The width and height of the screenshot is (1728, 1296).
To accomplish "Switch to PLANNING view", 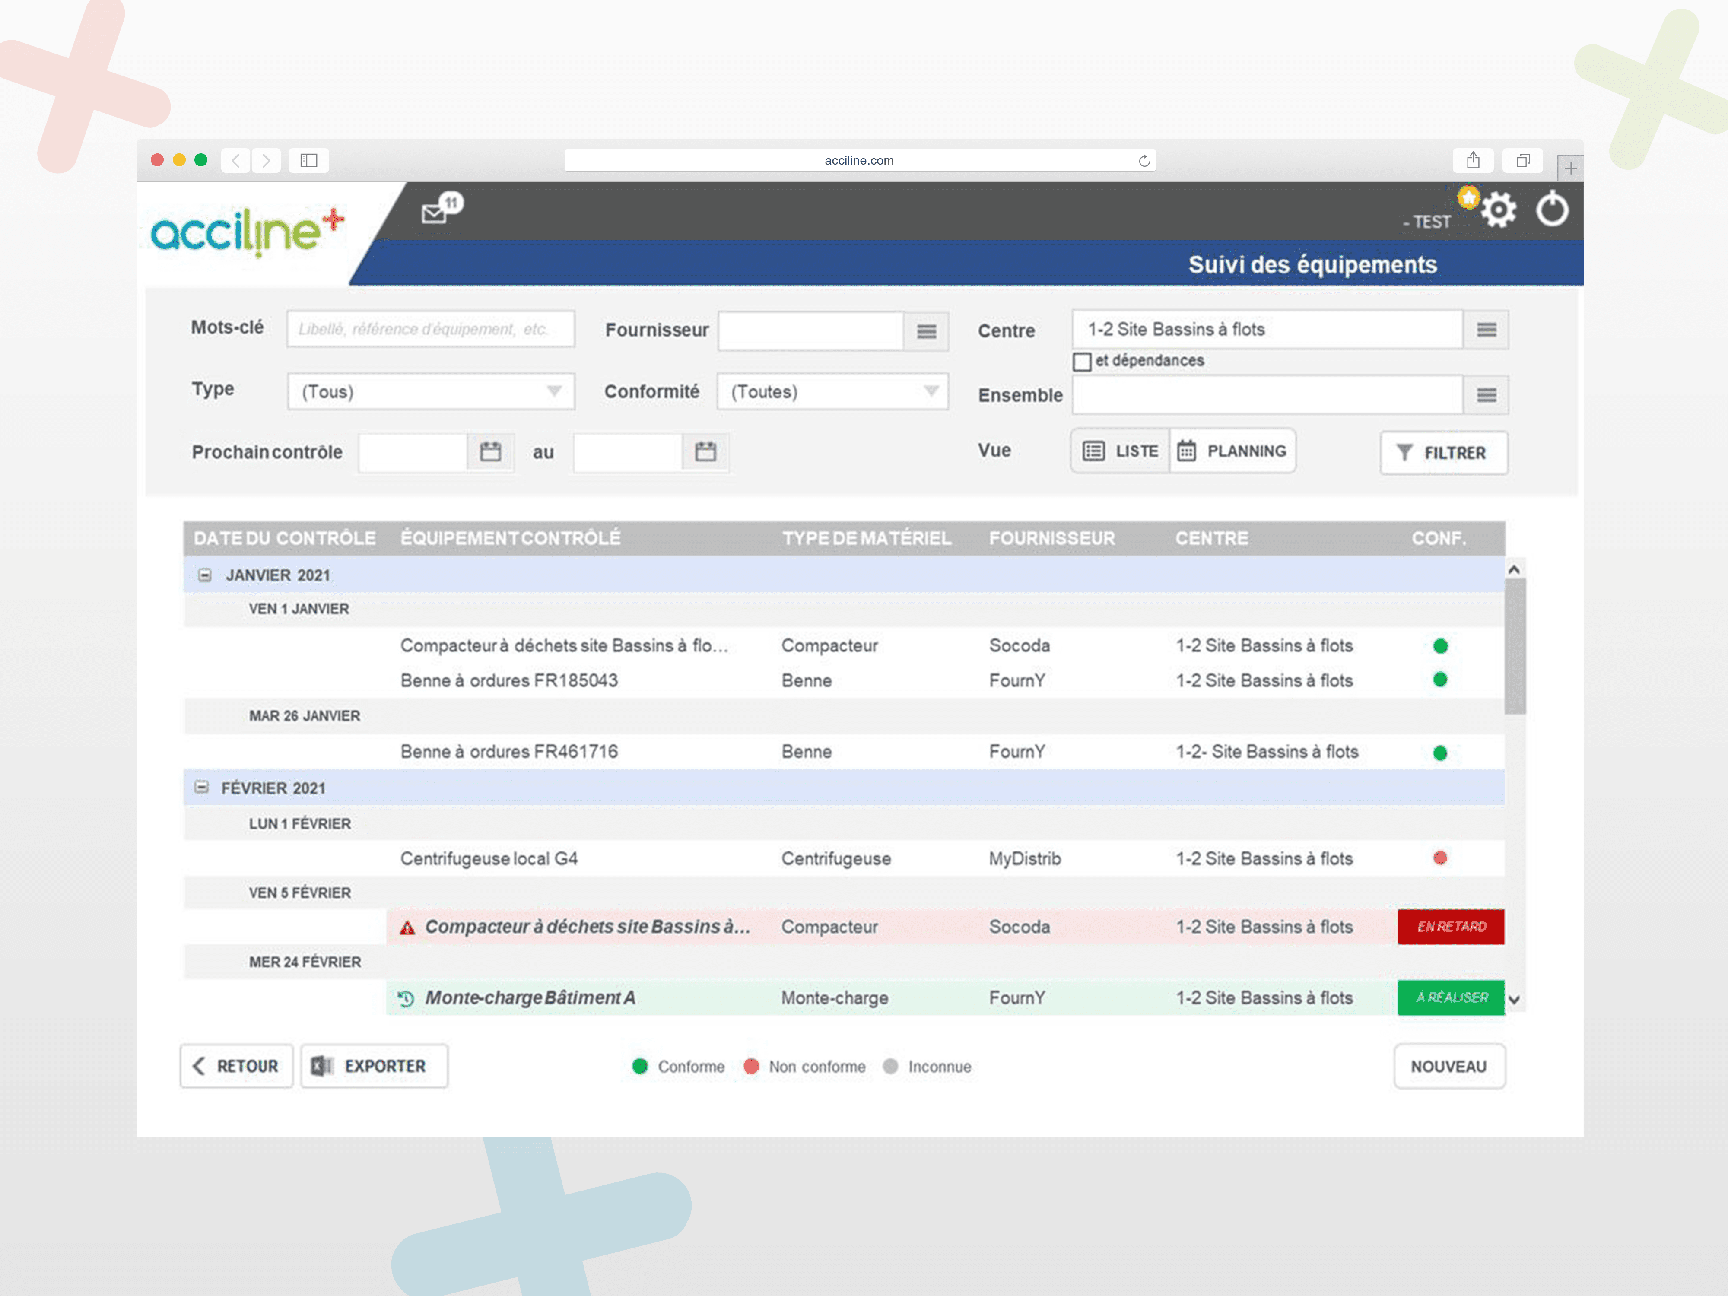I will pos(1232,451).
